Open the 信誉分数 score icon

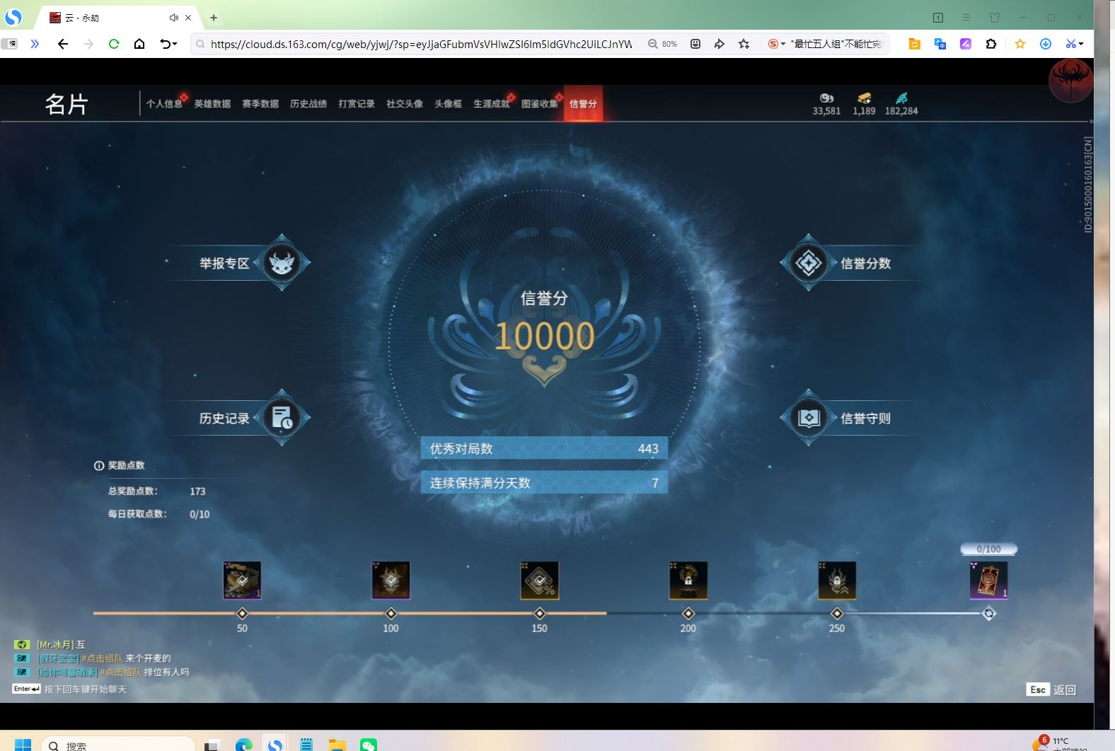808,263
